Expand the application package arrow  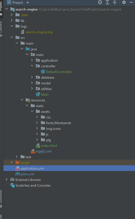(32, 60)
